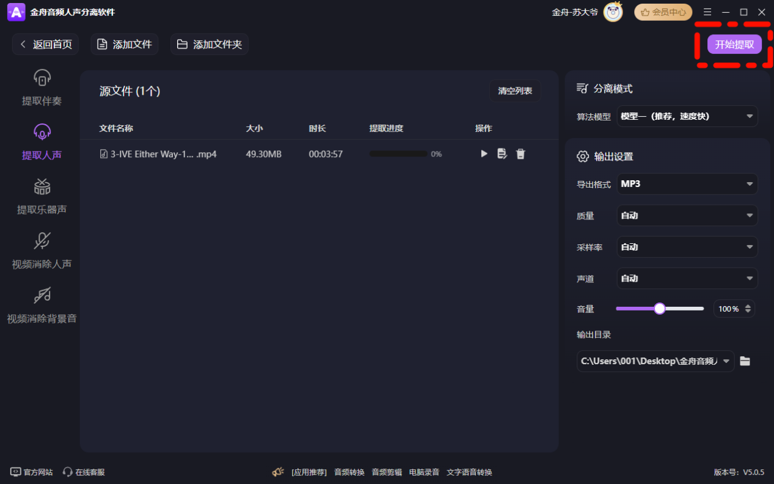Screen dimensions: 774x484
Task: Switch to 视频消除人声 mode
Action: [42, 252]
